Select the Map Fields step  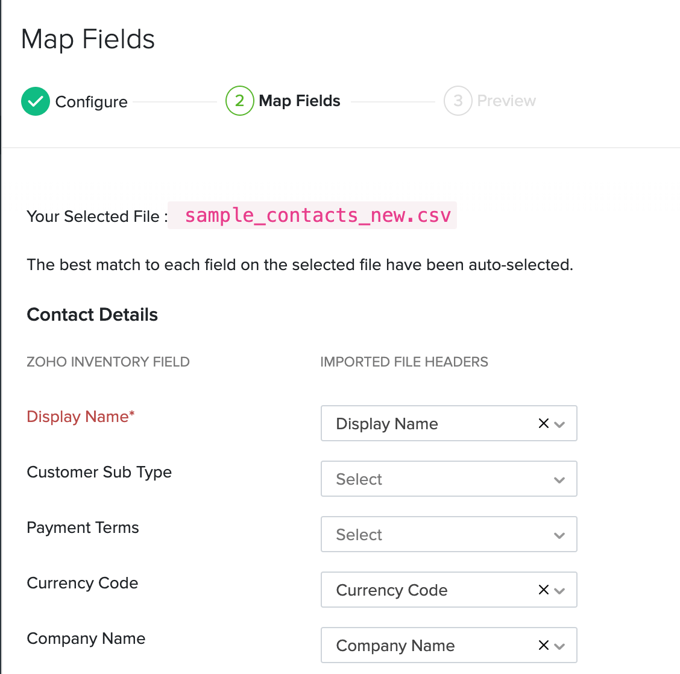299,101
